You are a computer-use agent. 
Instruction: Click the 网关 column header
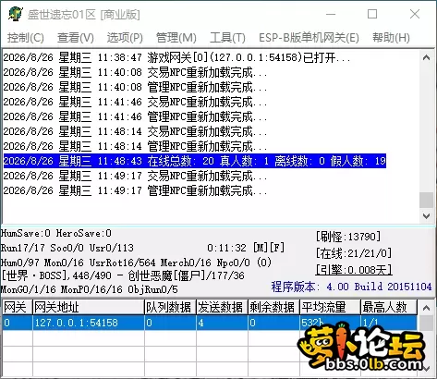click(18, 308)
